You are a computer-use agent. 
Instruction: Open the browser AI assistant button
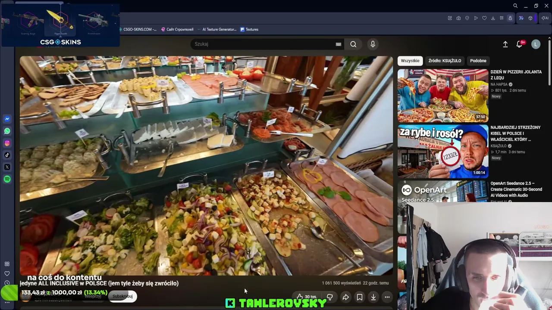(x=545, y=18)
